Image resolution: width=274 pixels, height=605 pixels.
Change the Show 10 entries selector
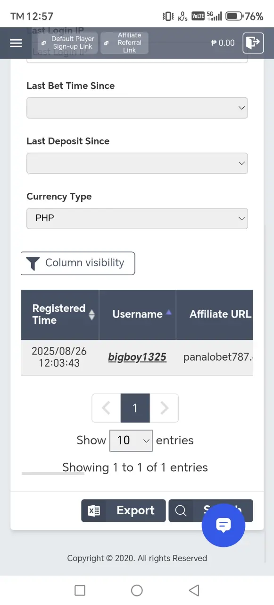[131, 441]
